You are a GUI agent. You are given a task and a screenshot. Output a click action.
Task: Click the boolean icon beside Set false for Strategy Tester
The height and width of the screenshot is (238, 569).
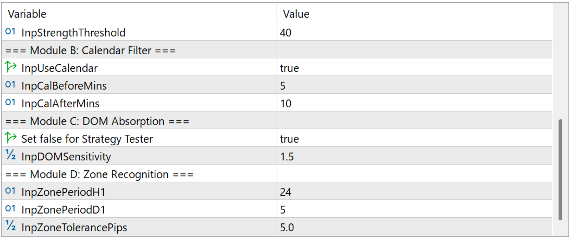10,139
